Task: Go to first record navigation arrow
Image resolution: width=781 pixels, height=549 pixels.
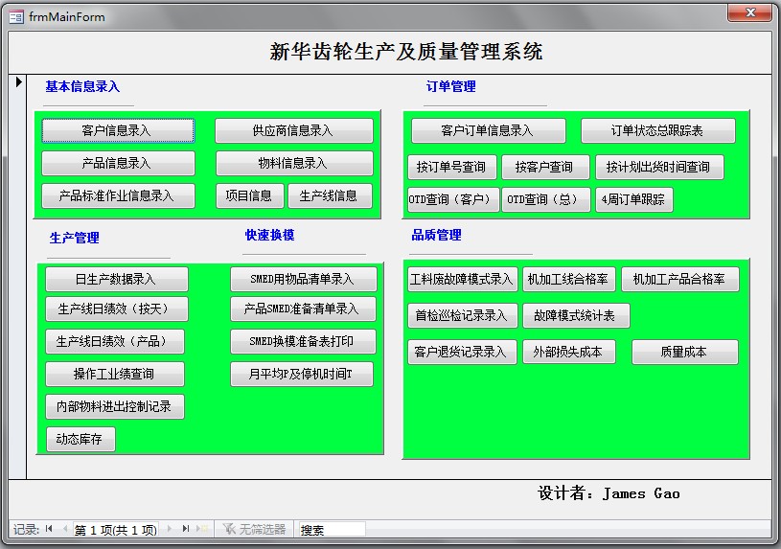Action: tap(49, 529)
